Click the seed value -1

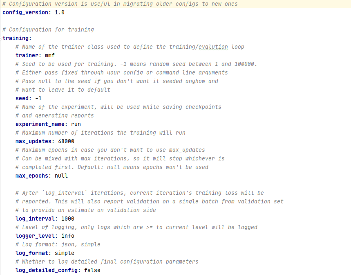coord(38,98)
